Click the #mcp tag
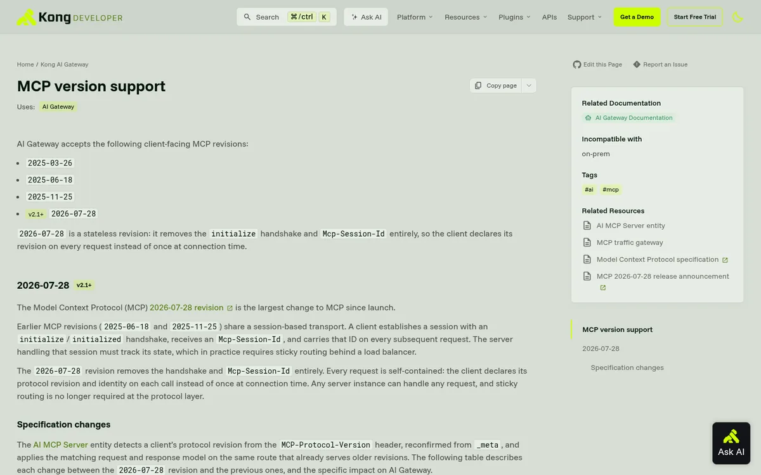This screenshot has width=761, height=475. (x=611, y=189)
